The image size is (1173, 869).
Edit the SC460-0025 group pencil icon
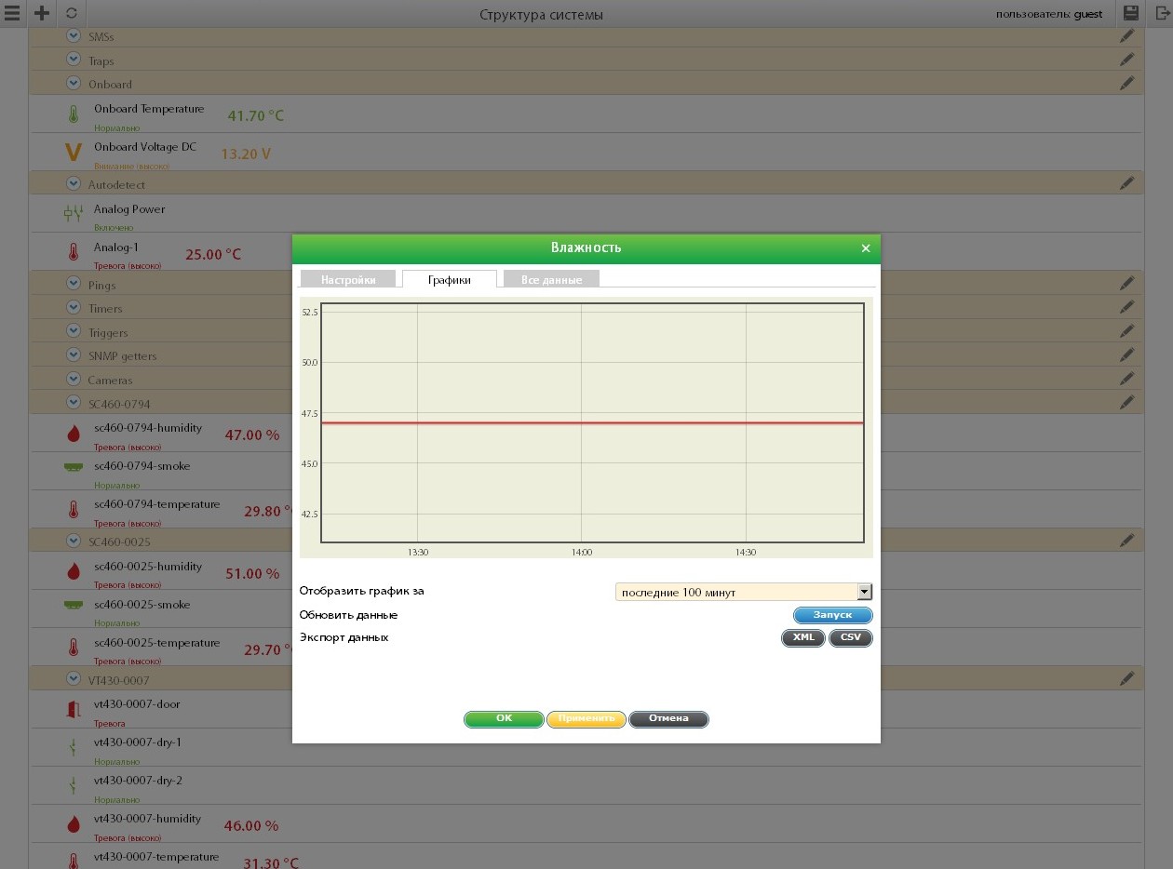pyautogui.click(x=1127, y=540)
